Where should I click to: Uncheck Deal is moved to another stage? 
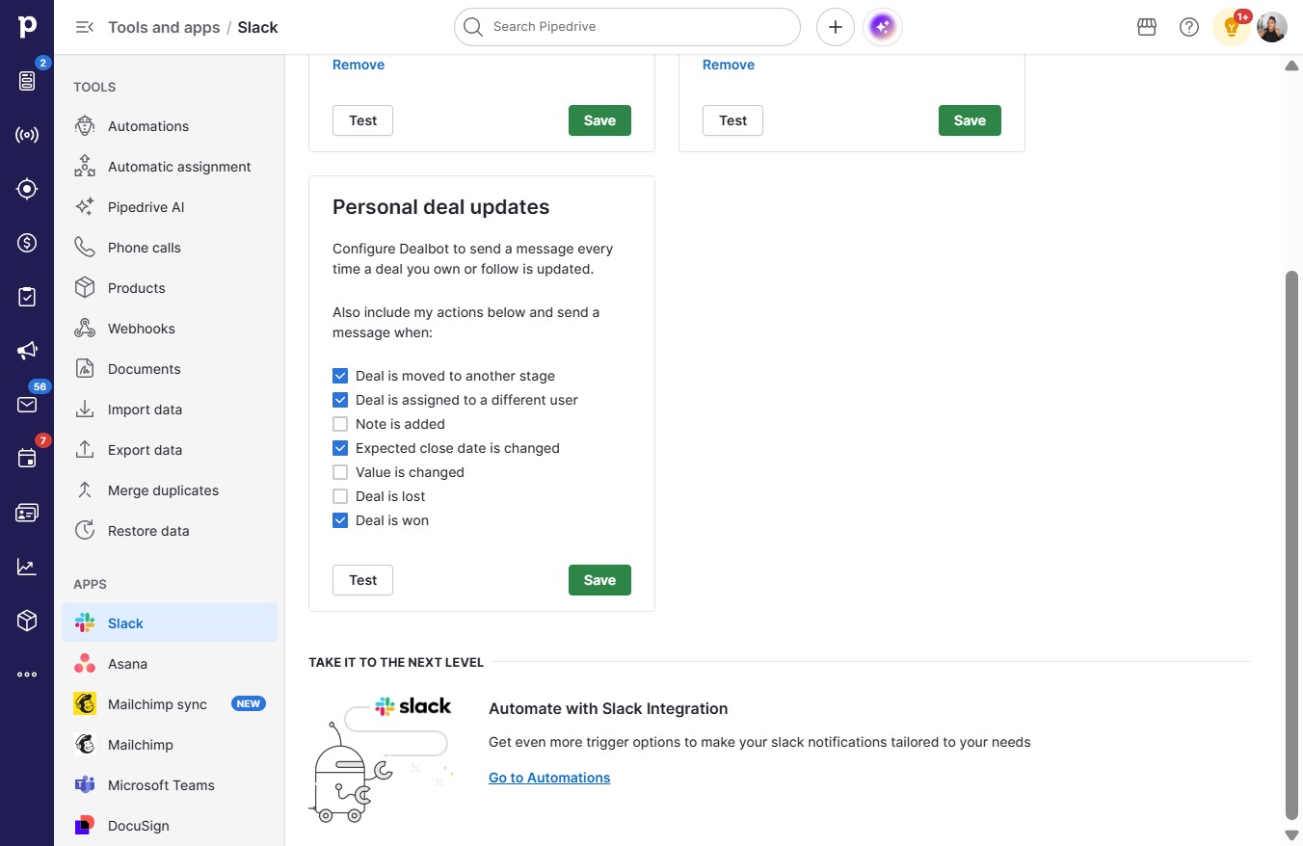(340, 376)
